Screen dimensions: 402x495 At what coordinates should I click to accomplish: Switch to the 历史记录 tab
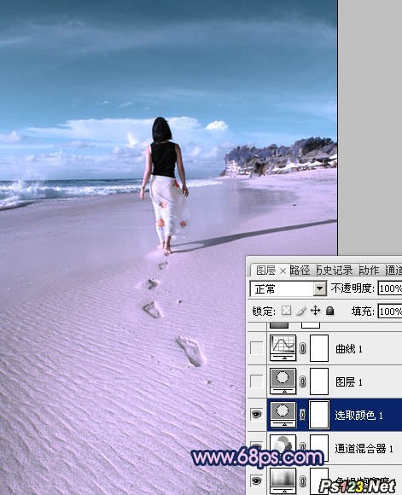(x=335, y=271)
